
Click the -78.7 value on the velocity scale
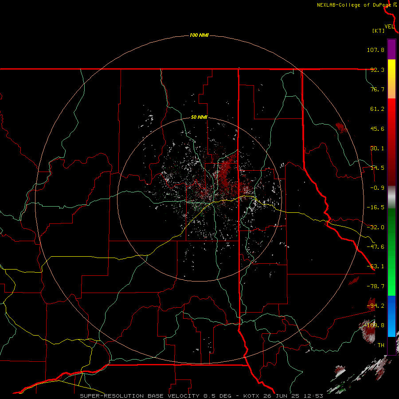(x=376, y=286)
